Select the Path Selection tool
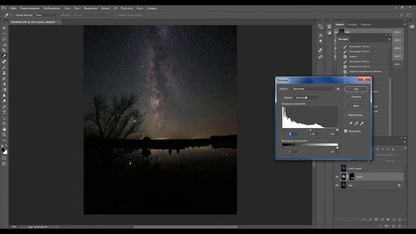This screenshot has width=416, height=234. 4,118
